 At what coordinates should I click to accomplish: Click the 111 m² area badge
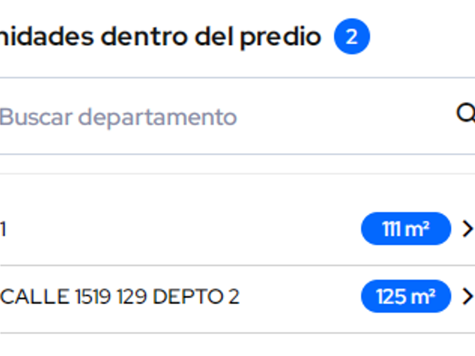click(405, 229)
